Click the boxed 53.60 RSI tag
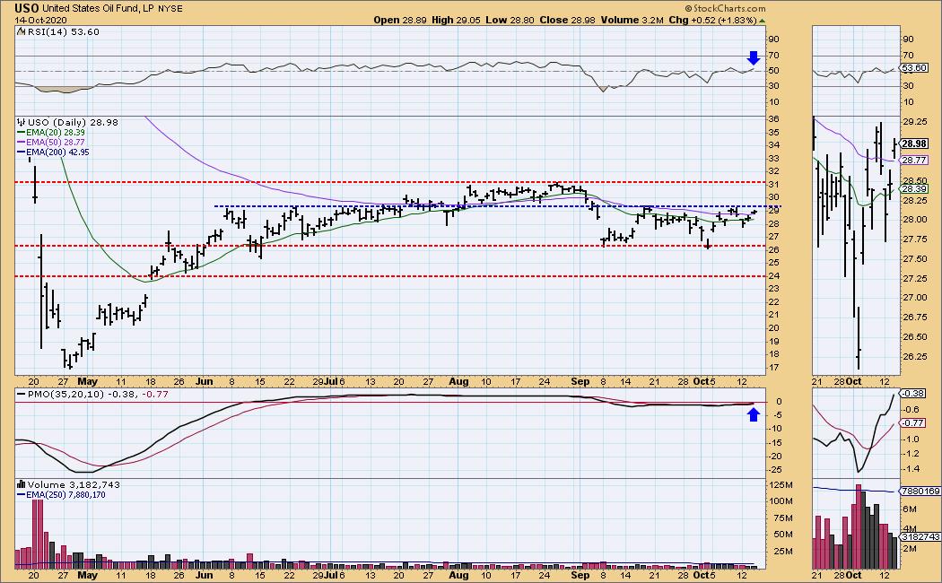The height and width of the screenshot is (583, 942). pyautogui.click(x=914, y=68)
